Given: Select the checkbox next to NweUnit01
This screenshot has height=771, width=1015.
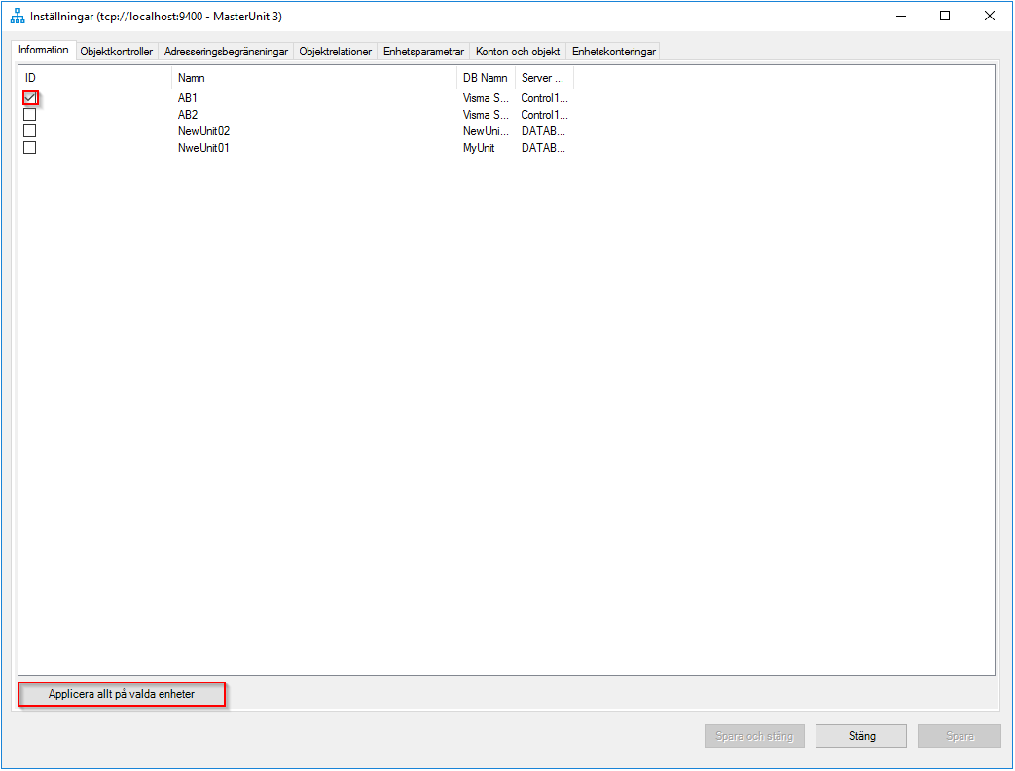Looking at the screenshot, I should point(29,147).
